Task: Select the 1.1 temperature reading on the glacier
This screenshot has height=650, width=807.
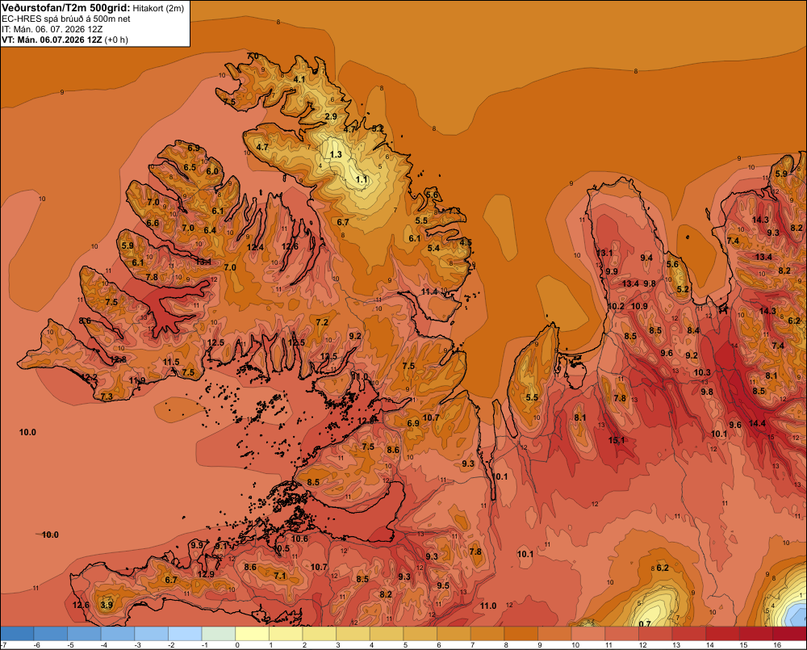Action: (x=362, y=179)
